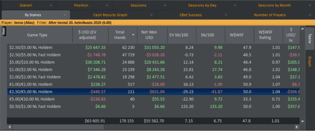Click the vertical scrollbar up arrow
The width and height of the screenshot is (315, 131).
pyautogui.click(x=303, y=29)
